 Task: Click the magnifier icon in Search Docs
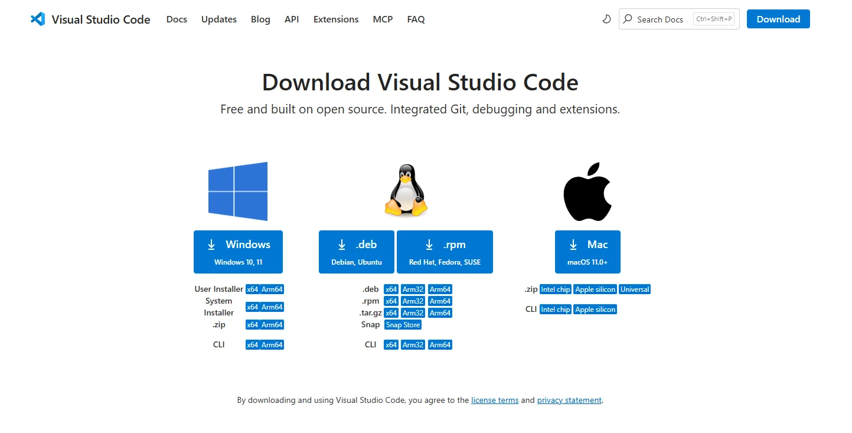[628, 19]
